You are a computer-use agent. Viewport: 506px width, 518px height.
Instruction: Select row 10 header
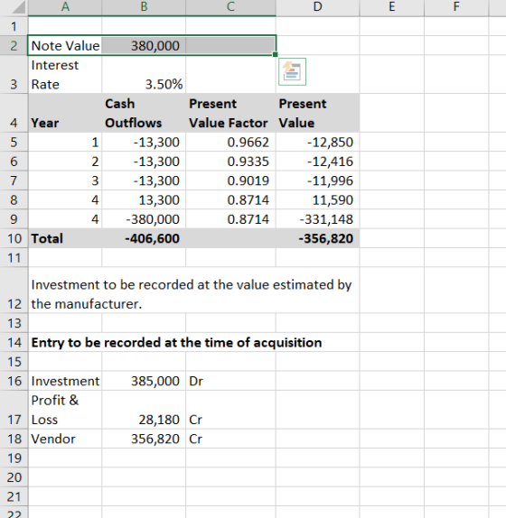(x=14, y=238)
